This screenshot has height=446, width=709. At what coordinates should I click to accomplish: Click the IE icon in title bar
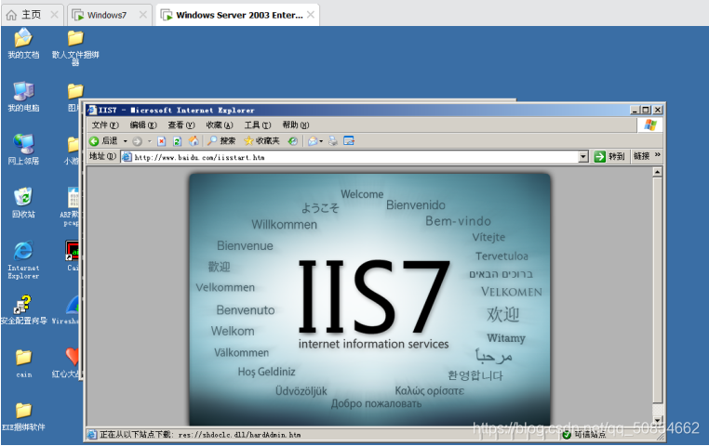(92, 110)
